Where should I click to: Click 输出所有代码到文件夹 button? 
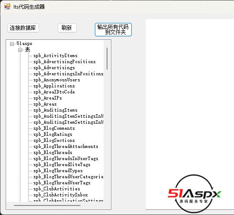pos(113,30)
